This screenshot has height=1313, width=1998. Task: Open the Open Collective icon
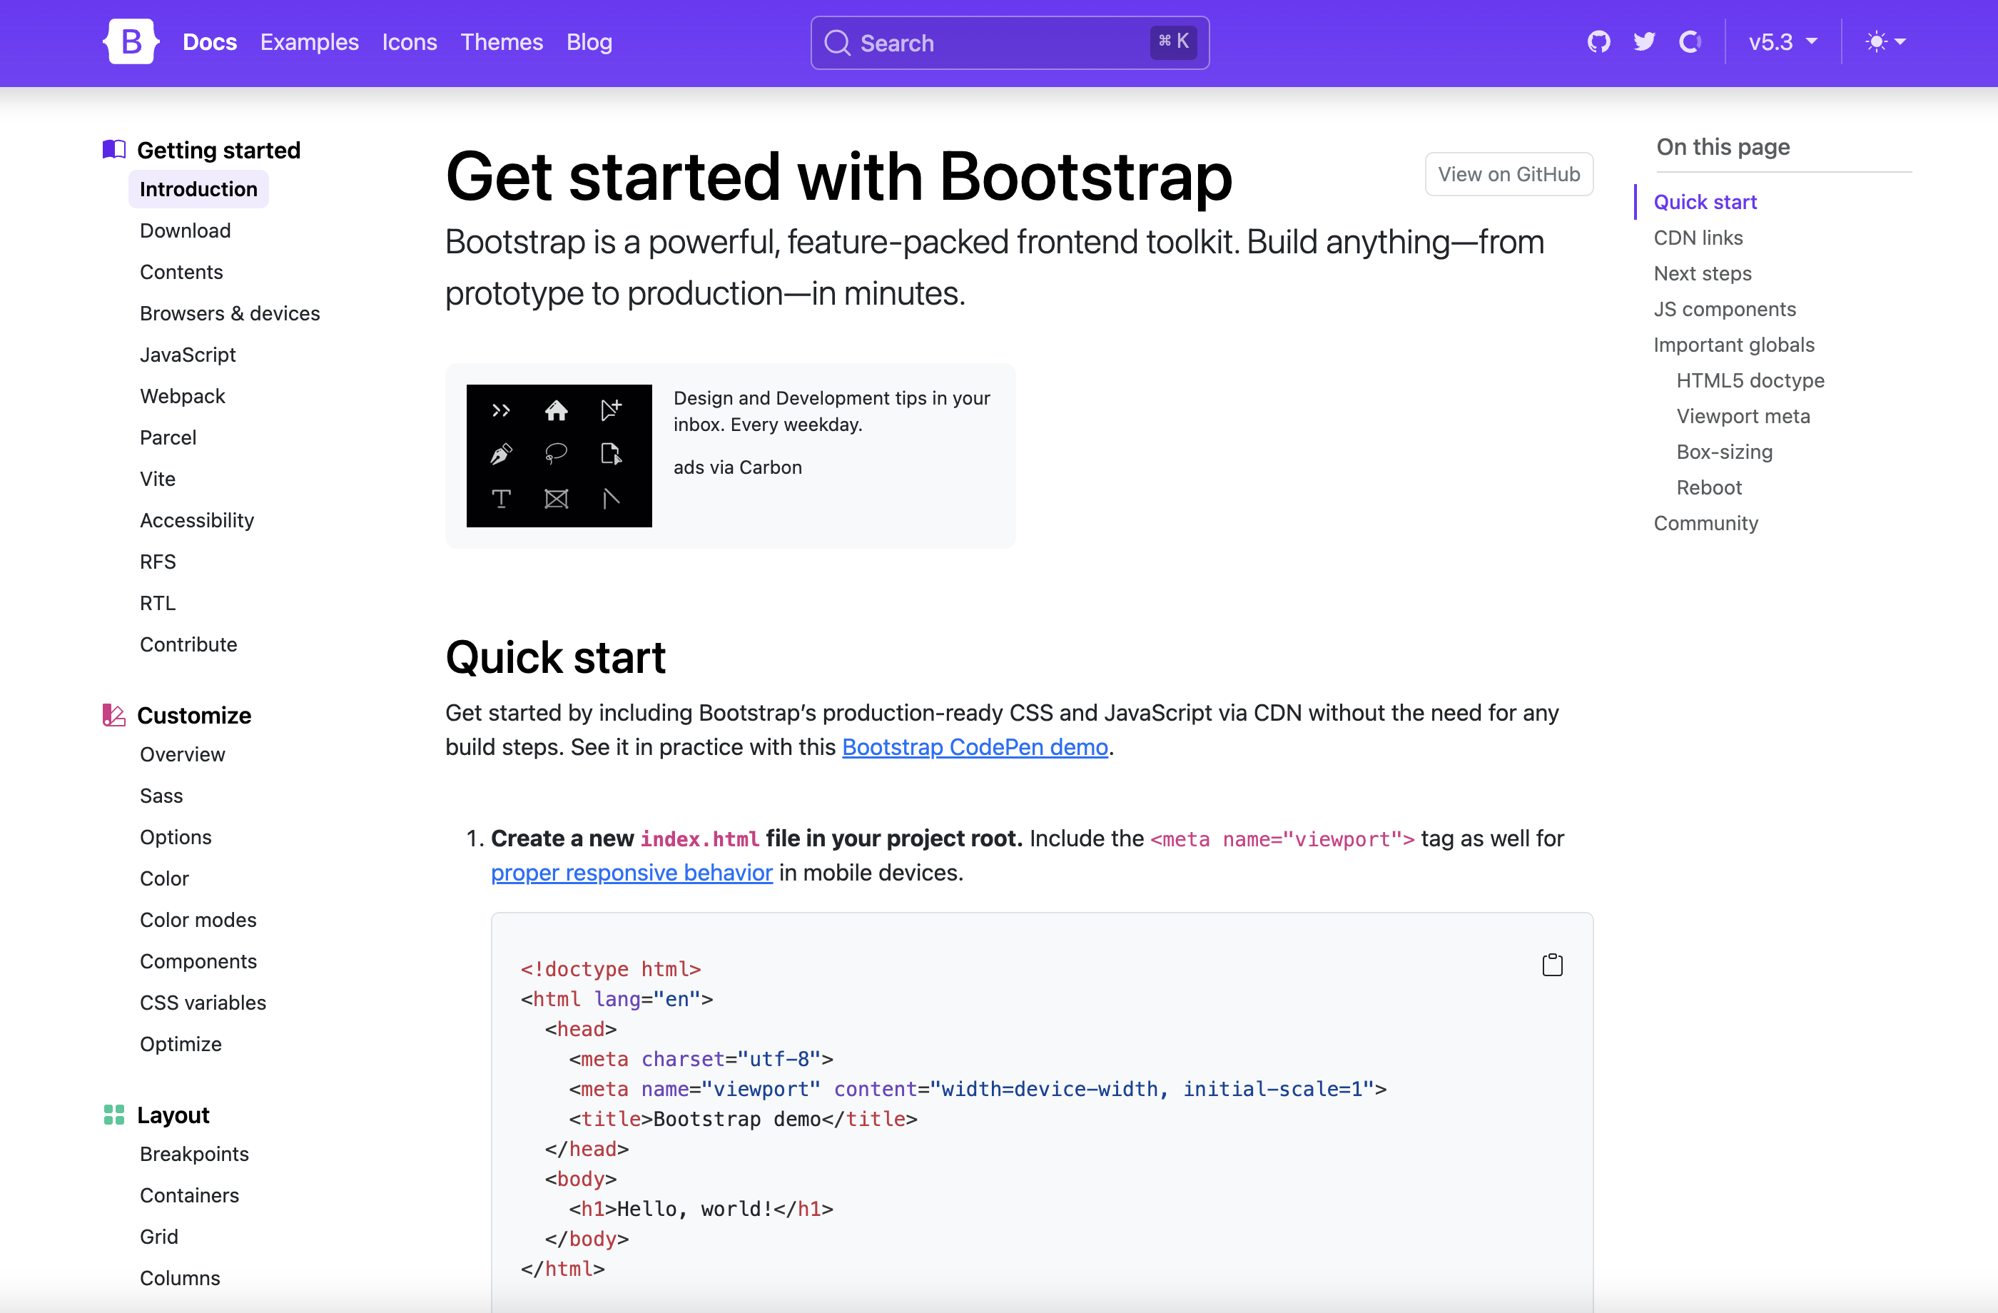pos(1690,41)
